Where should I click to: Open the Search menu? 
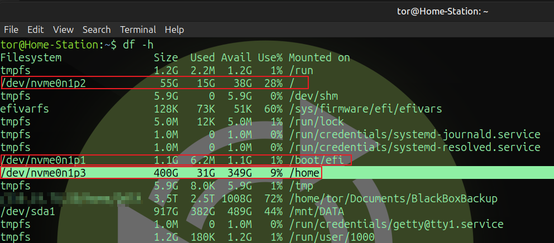[x=97, y=30]
